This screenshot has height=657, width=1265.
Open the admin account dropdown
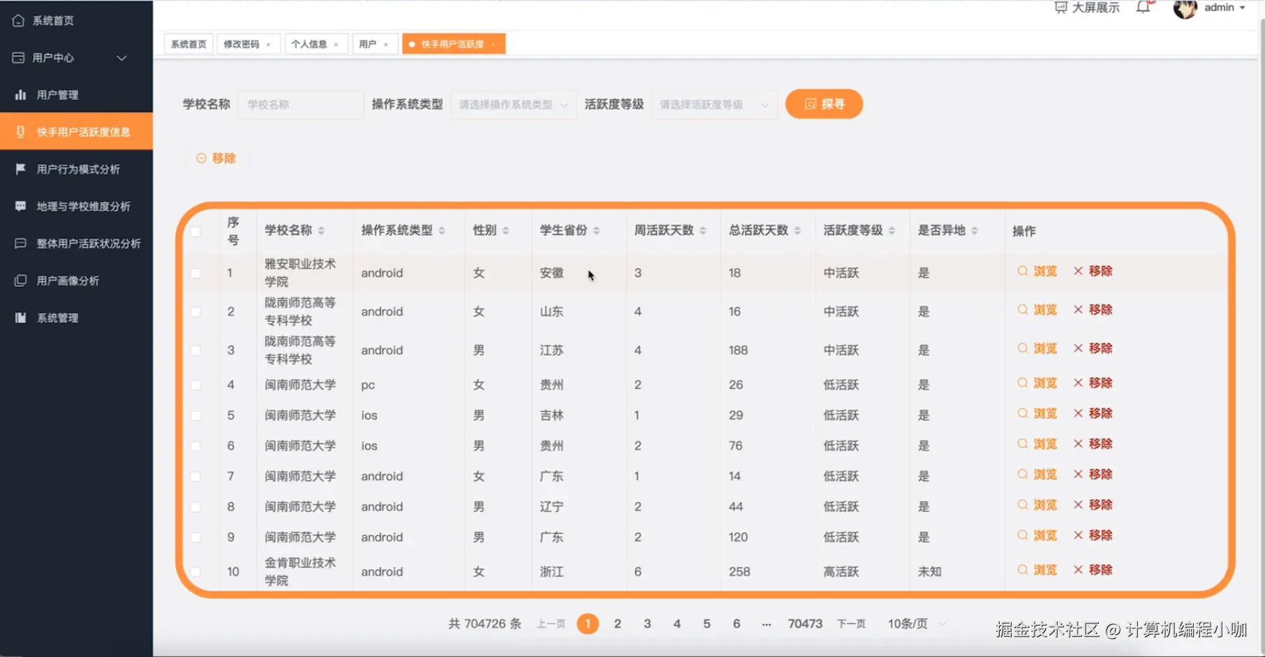pos(1225,8)
